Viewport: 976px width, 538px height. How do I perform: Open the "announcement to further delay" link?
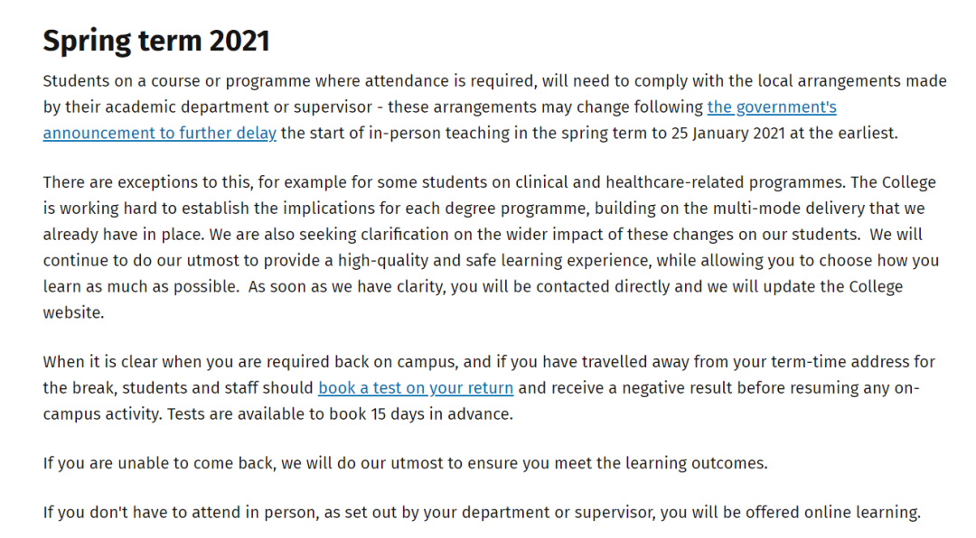[159, 133]
